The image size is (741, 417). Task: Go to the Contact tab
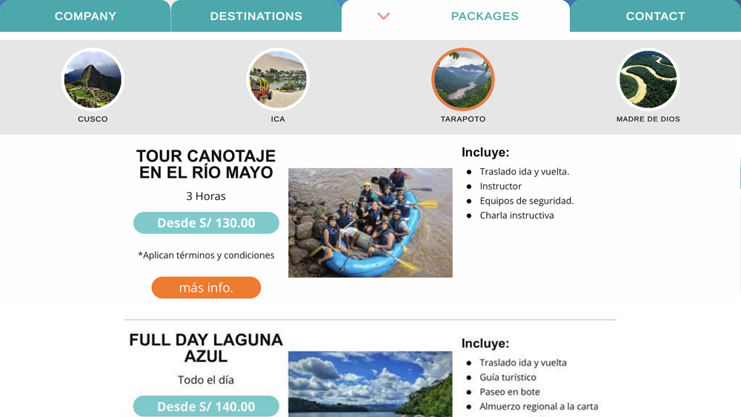pyautogui.click(x=655, y=16)
